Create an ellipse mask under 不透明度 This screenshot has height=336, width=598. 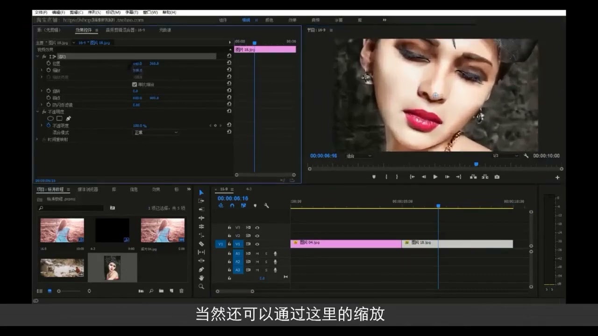click(50, 119)
